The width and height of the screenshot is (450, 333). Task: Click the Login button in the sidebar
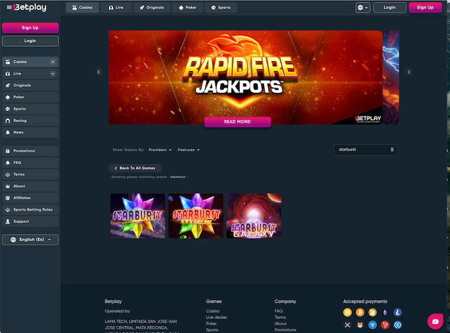pyautogui.click(x=30, y=41)
